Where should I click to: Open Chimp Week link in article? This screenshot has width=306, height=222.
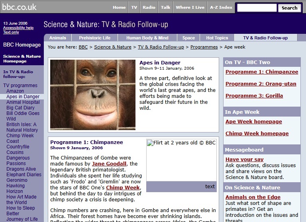click(123, 188)
